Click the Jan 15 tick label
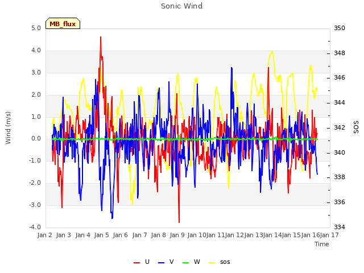The height and width of the screenshot is (273, 364). 291,235
